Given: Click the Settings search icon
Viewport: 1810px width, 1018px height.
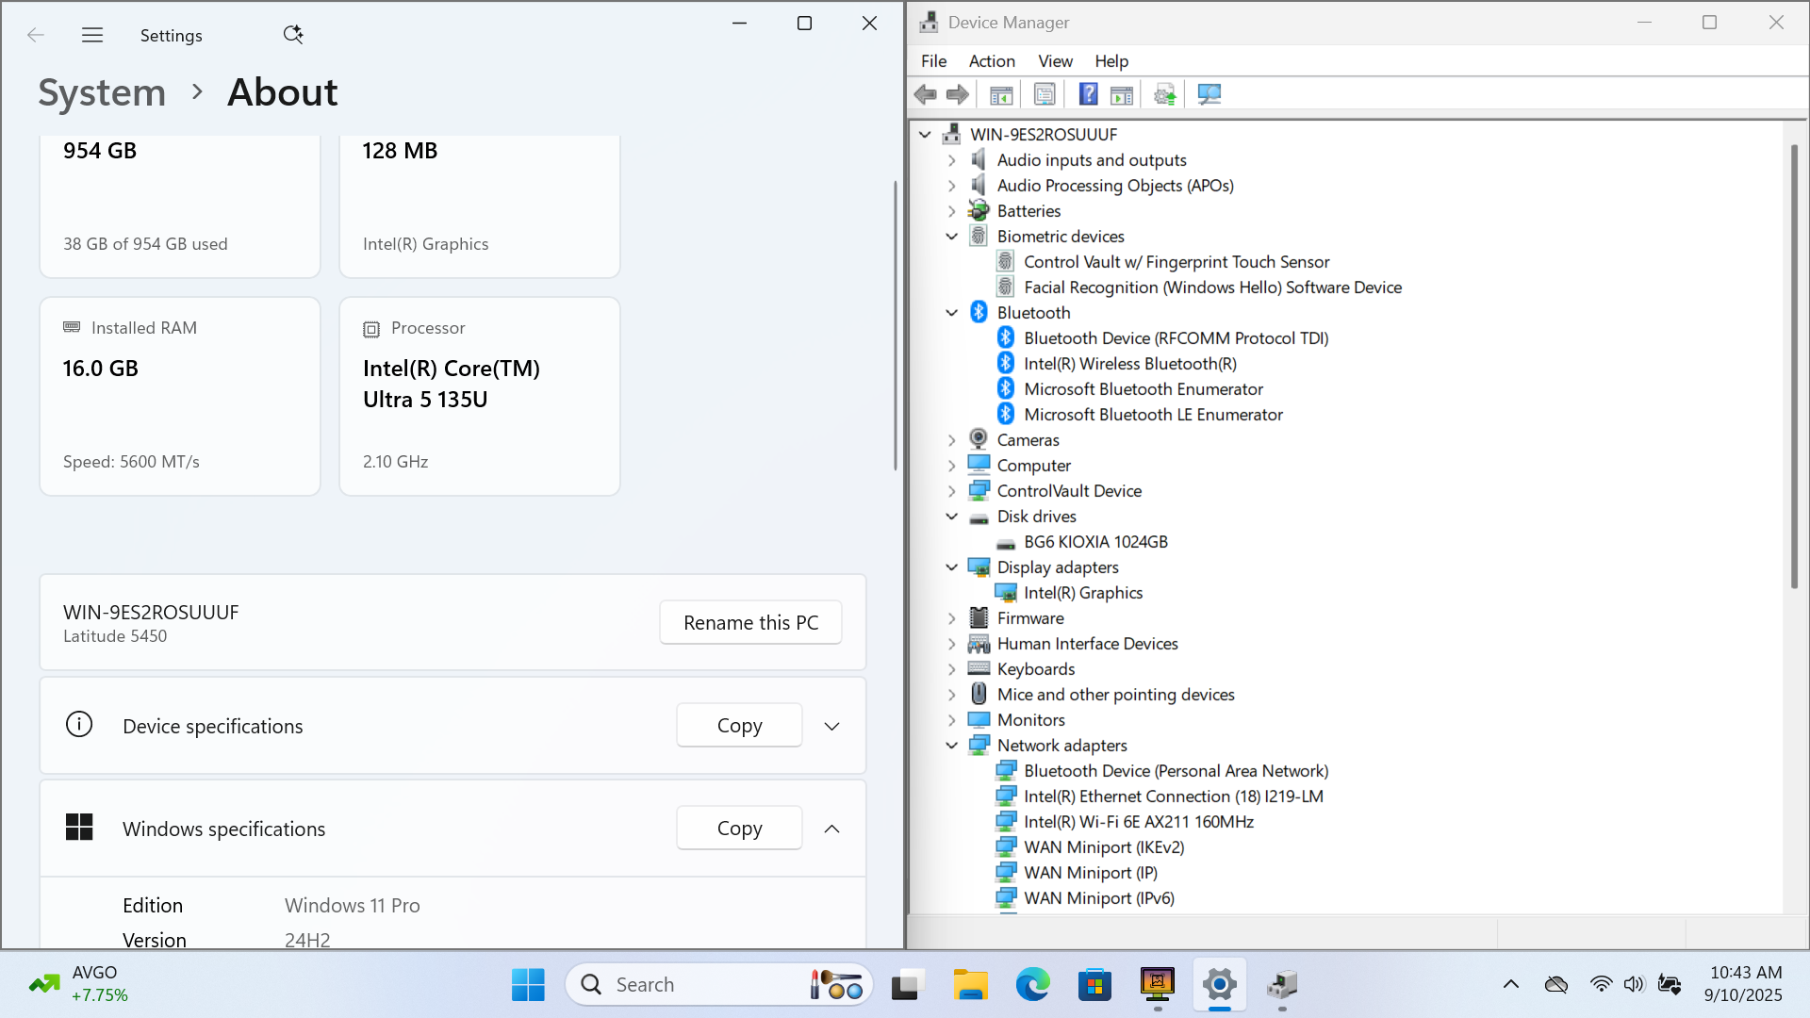Looking at the screenshot, I should pos(293,35).
